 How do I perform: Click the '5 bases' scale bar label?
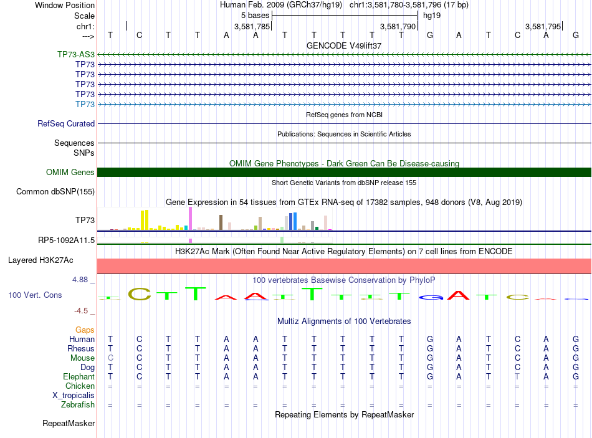click(x=255, y=16)
